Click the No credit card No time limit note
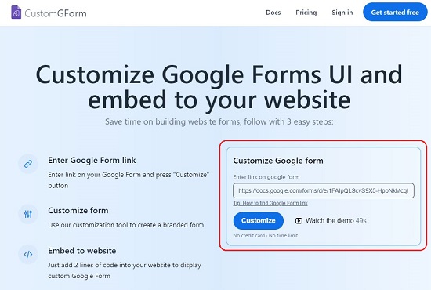The width and height of the screenshot is (431, 290). (x=266, y=236)
